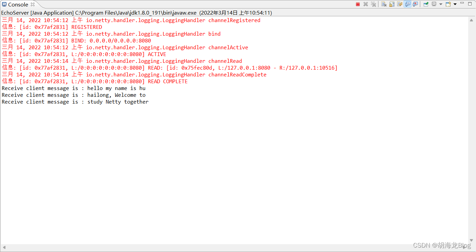Click the 'channelReadComplete' log line
Screen dimensions: 476x252
coord(134,74)
